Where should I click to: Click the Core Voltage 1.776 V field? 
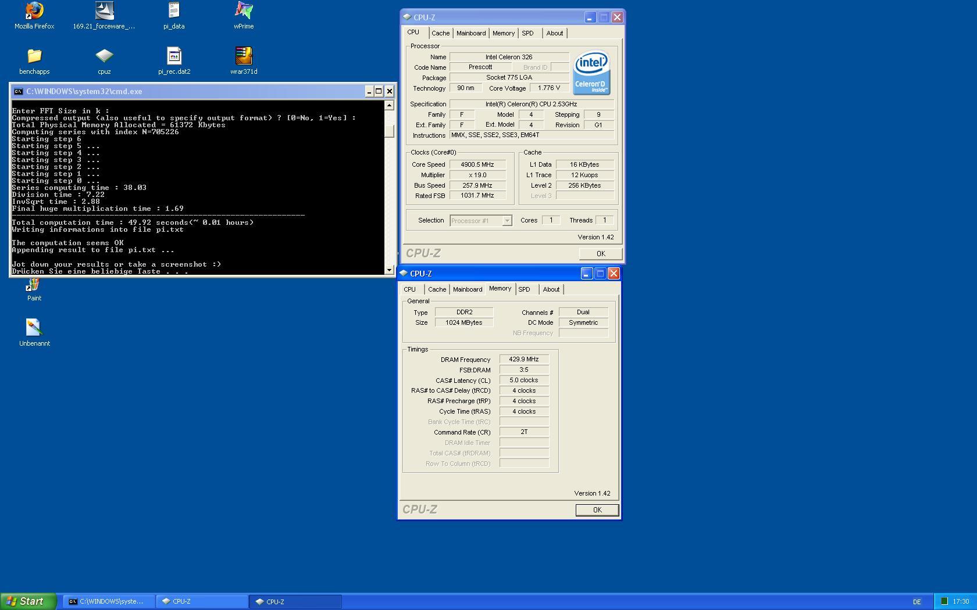click(549, 88)
